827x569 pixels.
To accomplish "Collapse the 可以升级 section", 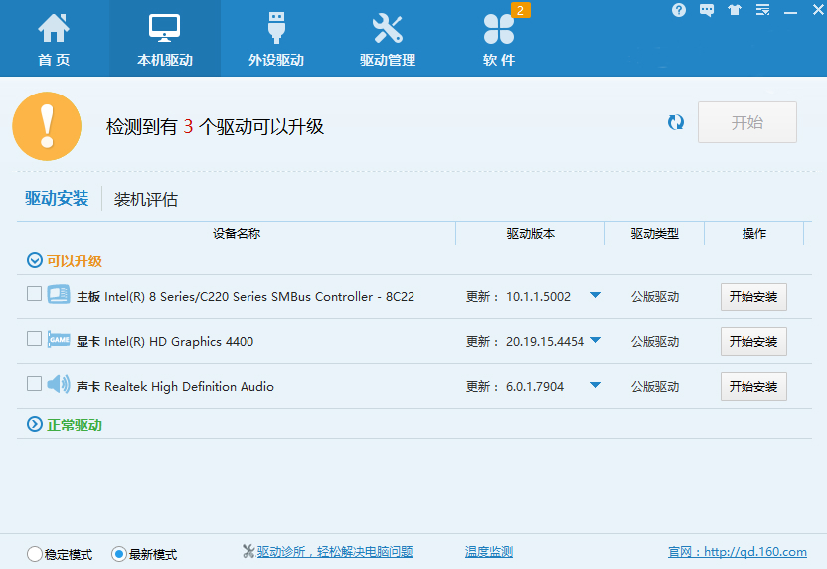I will [34, 261].
